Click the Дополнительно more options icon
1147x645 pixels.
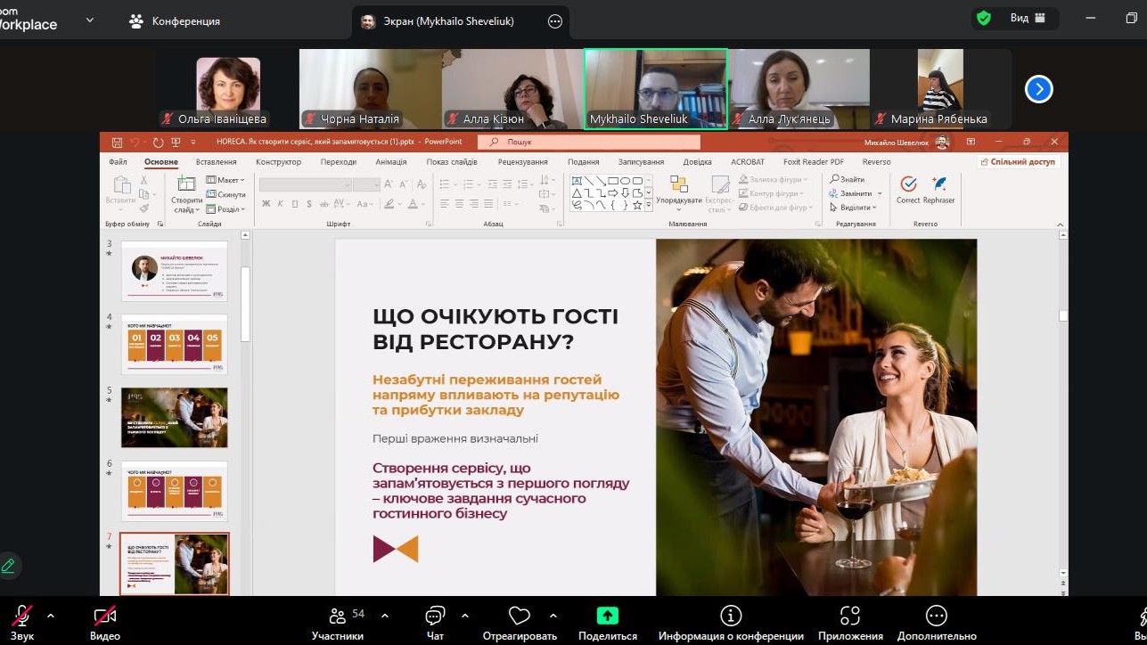[x=936, y=616]
